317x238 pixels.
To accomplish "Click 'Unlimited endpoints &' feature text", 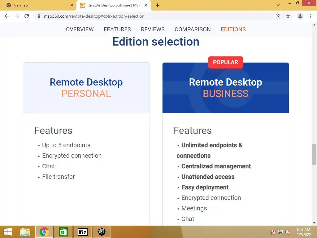I will click(x=212, y=145).
